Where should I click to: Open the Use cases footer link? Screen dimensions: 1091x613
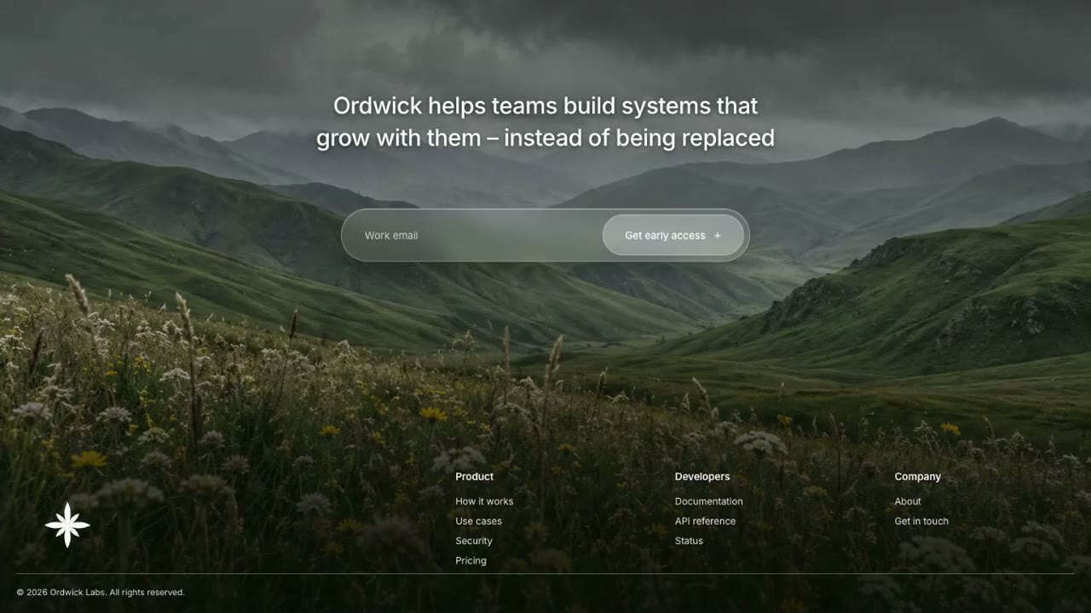point(478,521)
